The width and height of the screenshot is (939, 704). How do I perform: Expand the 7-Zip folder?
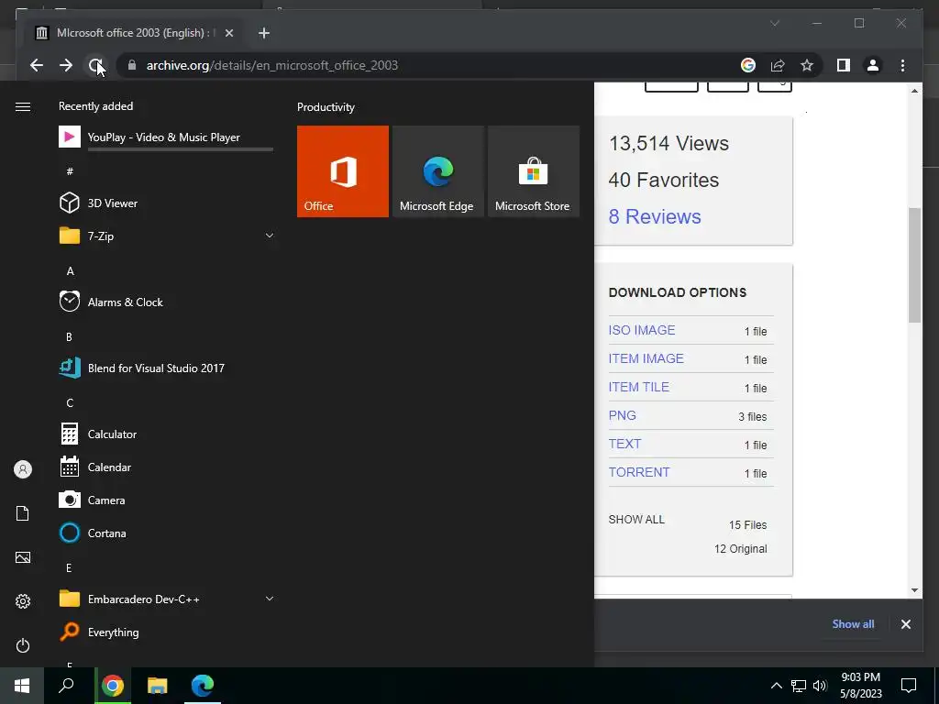pos(167,236)
